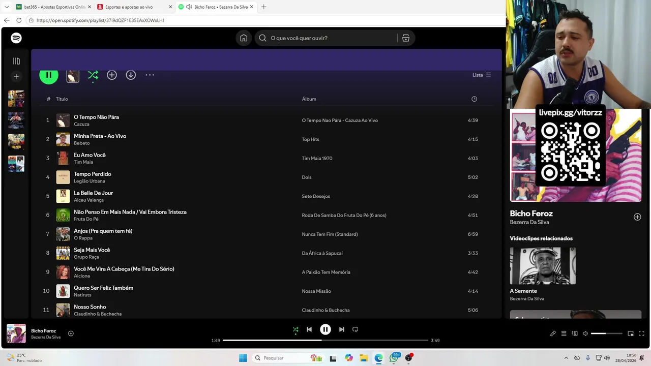The width and height of the screenshot is (651, 366).
Task: Select track Anjos (Pra quem tem fé)
Action: [103, 231]
